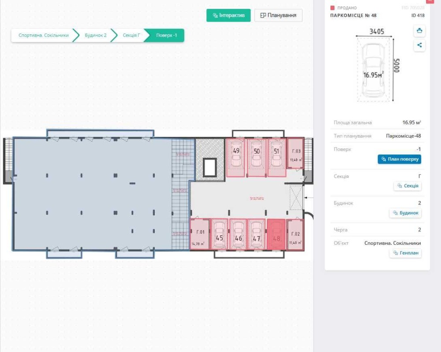
Task: Select storage unit Г.03 on plan
Action: (x=295, y=154)
